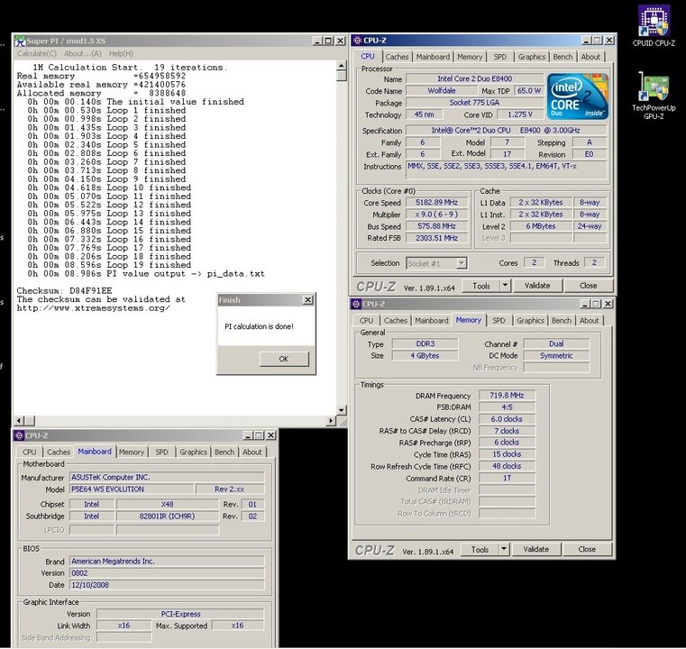The width and height of the screenshot is (686, 649).
Task: Switch to Caches tab in the CPU-Z CPU window
Action: point(397,57)
